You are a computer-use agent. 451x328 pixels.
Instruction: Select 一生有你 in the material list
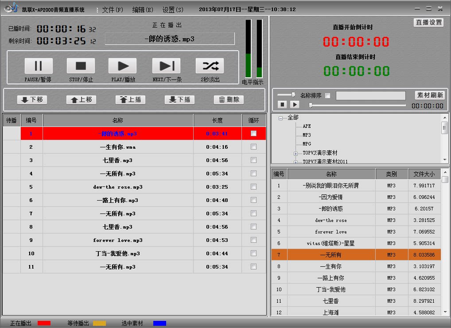click(x=356, y=266)
